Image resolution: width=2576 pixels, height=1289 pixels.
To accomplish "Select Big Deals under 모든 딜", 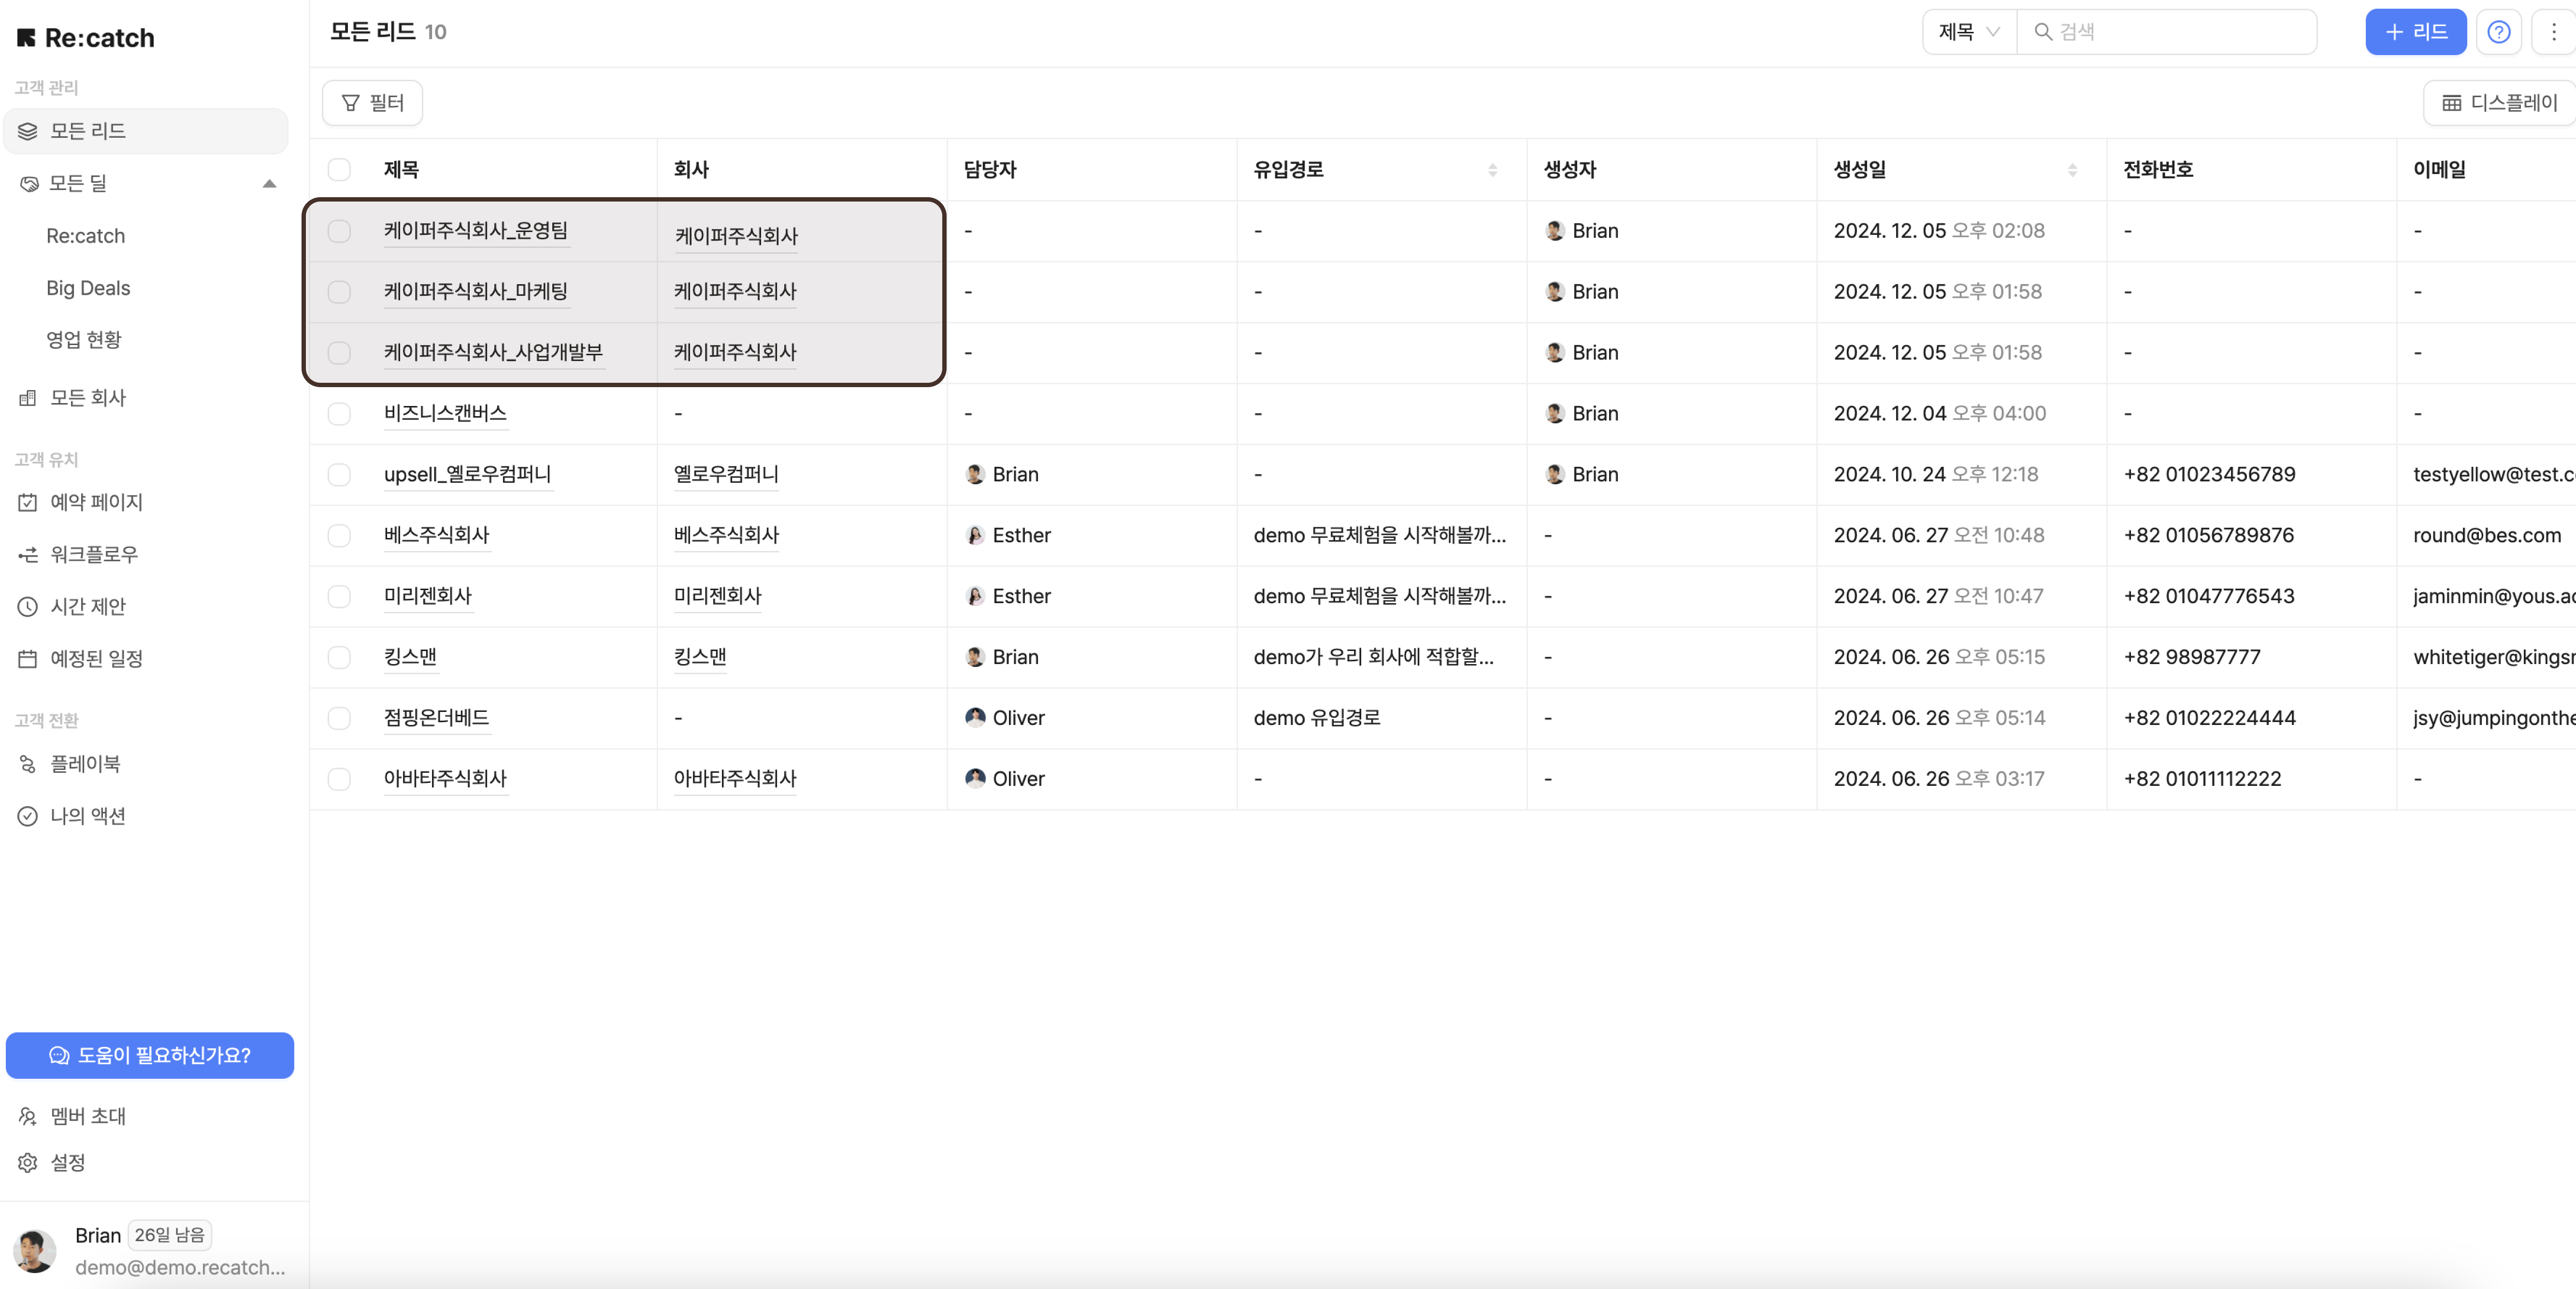I will pyautogui.click(x=88, y=288).
